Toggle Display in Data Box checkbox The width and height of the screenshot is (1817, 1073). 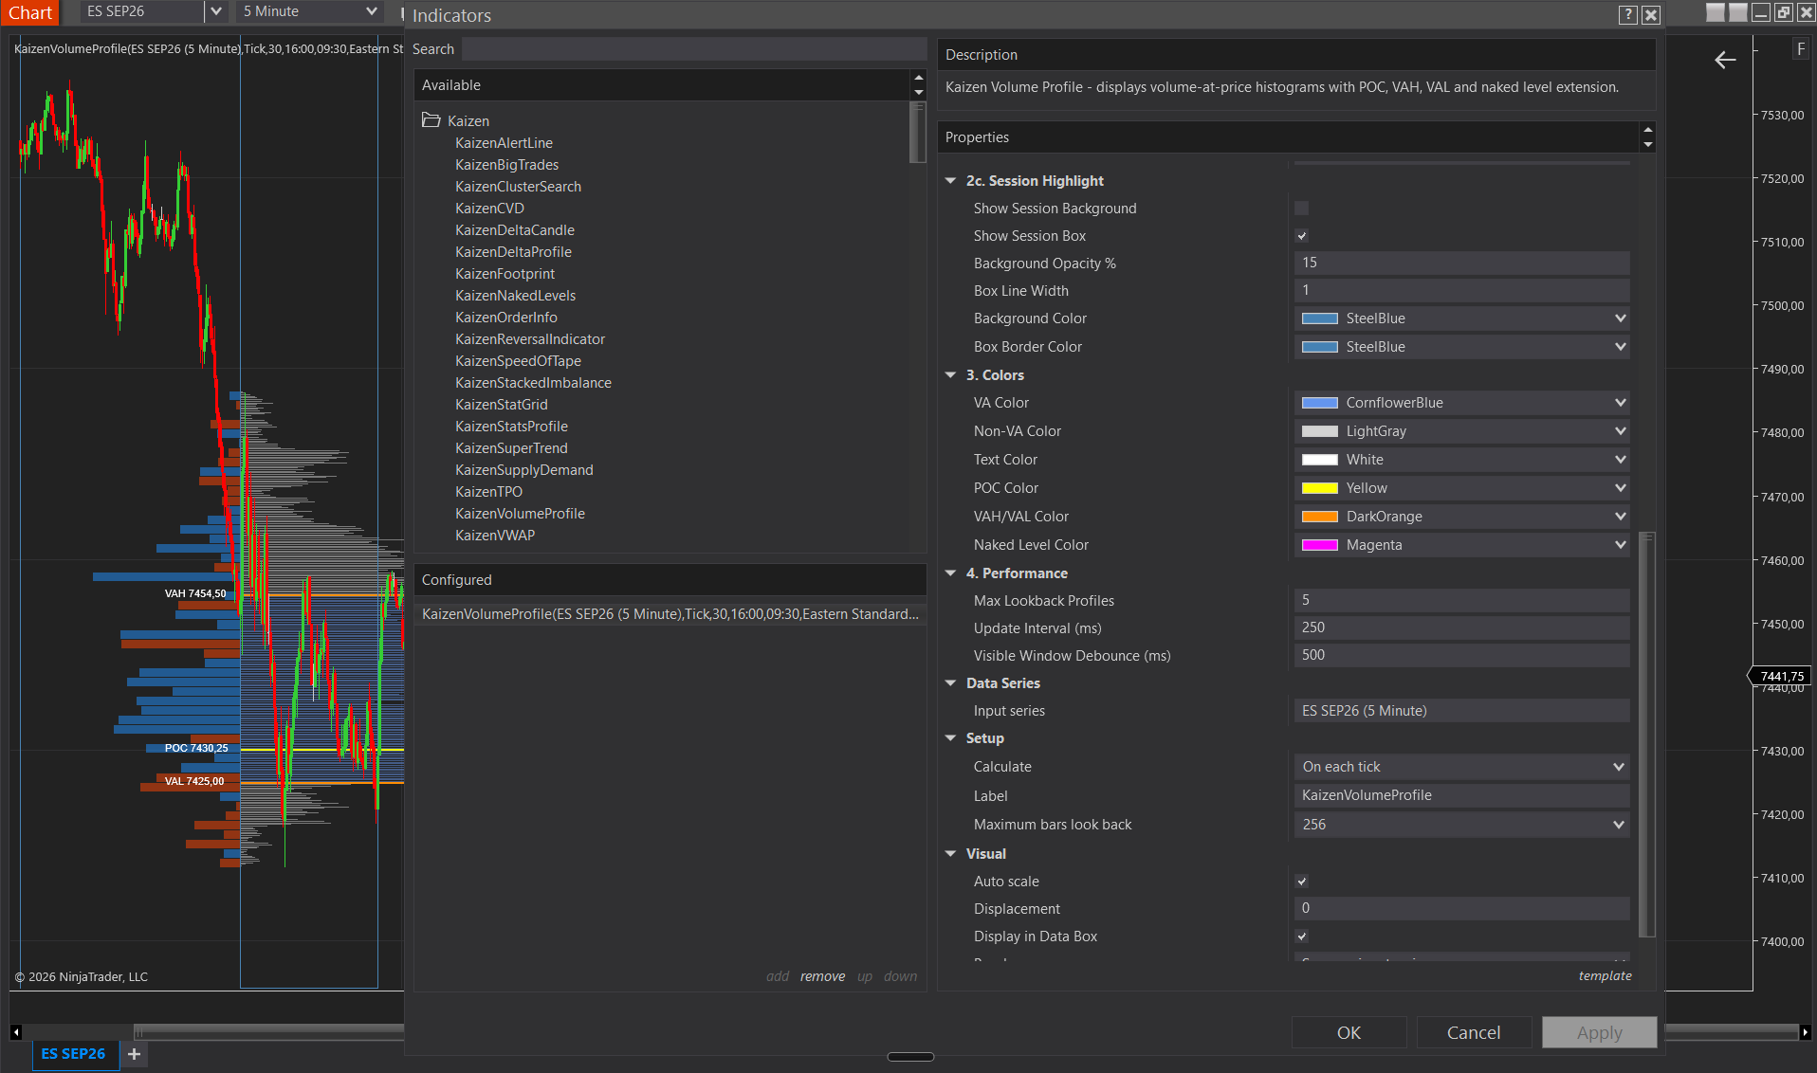pos(1302,937)
